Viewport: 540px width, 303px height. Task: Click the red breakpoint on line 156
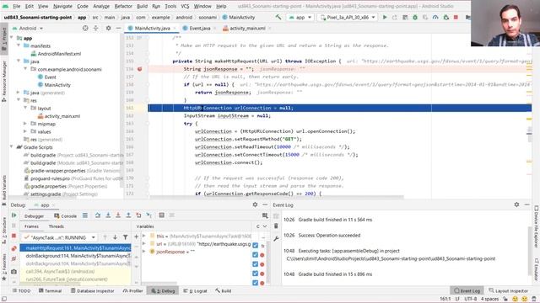point(139,69)
